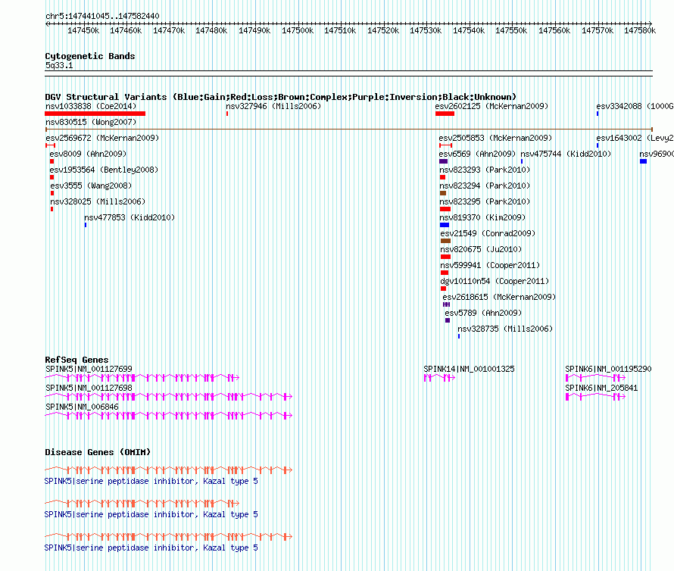674x571 pixels.
Task: Click variant label esv2618615 (McKernan2009)
Action: (x=499, y=297)
